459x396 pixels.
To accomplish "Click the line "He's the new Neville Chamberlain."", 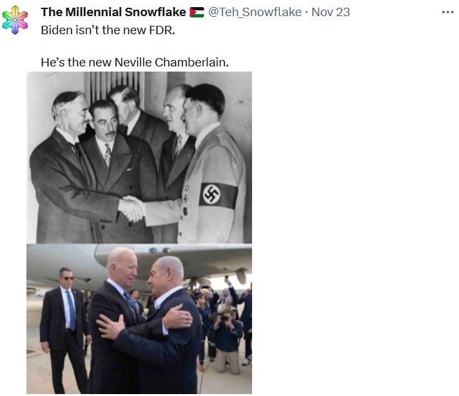I will click(x=135, y=63).
